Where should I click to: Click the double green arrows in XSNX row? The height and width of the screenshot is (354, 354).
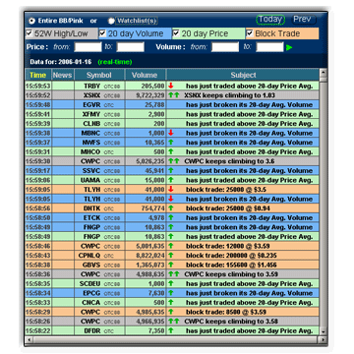tap(174, 95)
